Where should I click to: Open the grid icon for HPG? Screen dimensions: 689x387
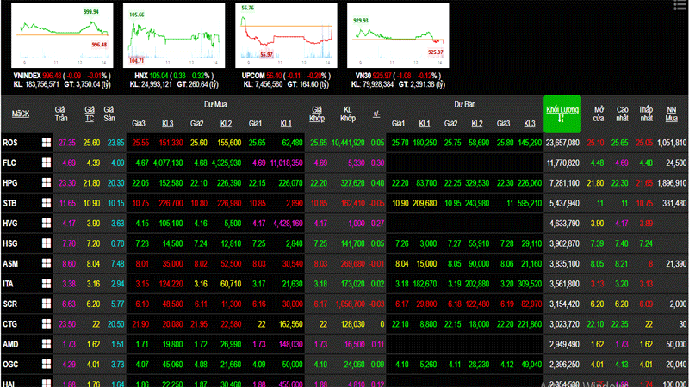[47, 183]
